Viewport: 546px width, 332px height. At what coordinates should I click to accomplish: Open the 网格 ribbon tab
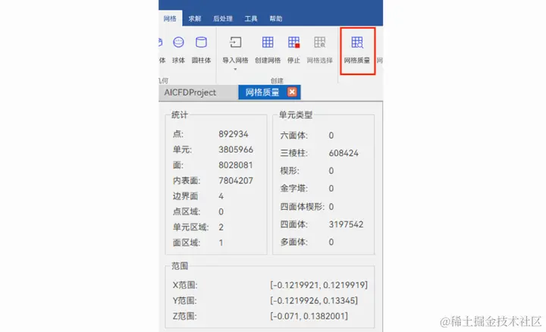(170, 19)
